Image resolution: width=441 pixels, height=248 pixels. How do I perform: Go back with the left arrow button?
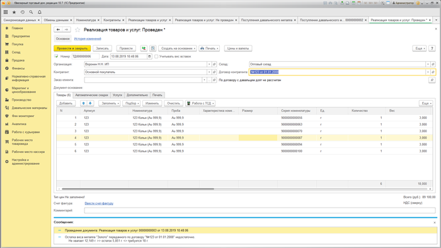tap(58, 30)
